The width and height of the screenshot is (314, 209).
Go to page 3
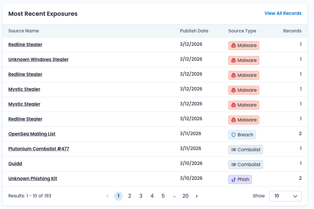point(141,196)
